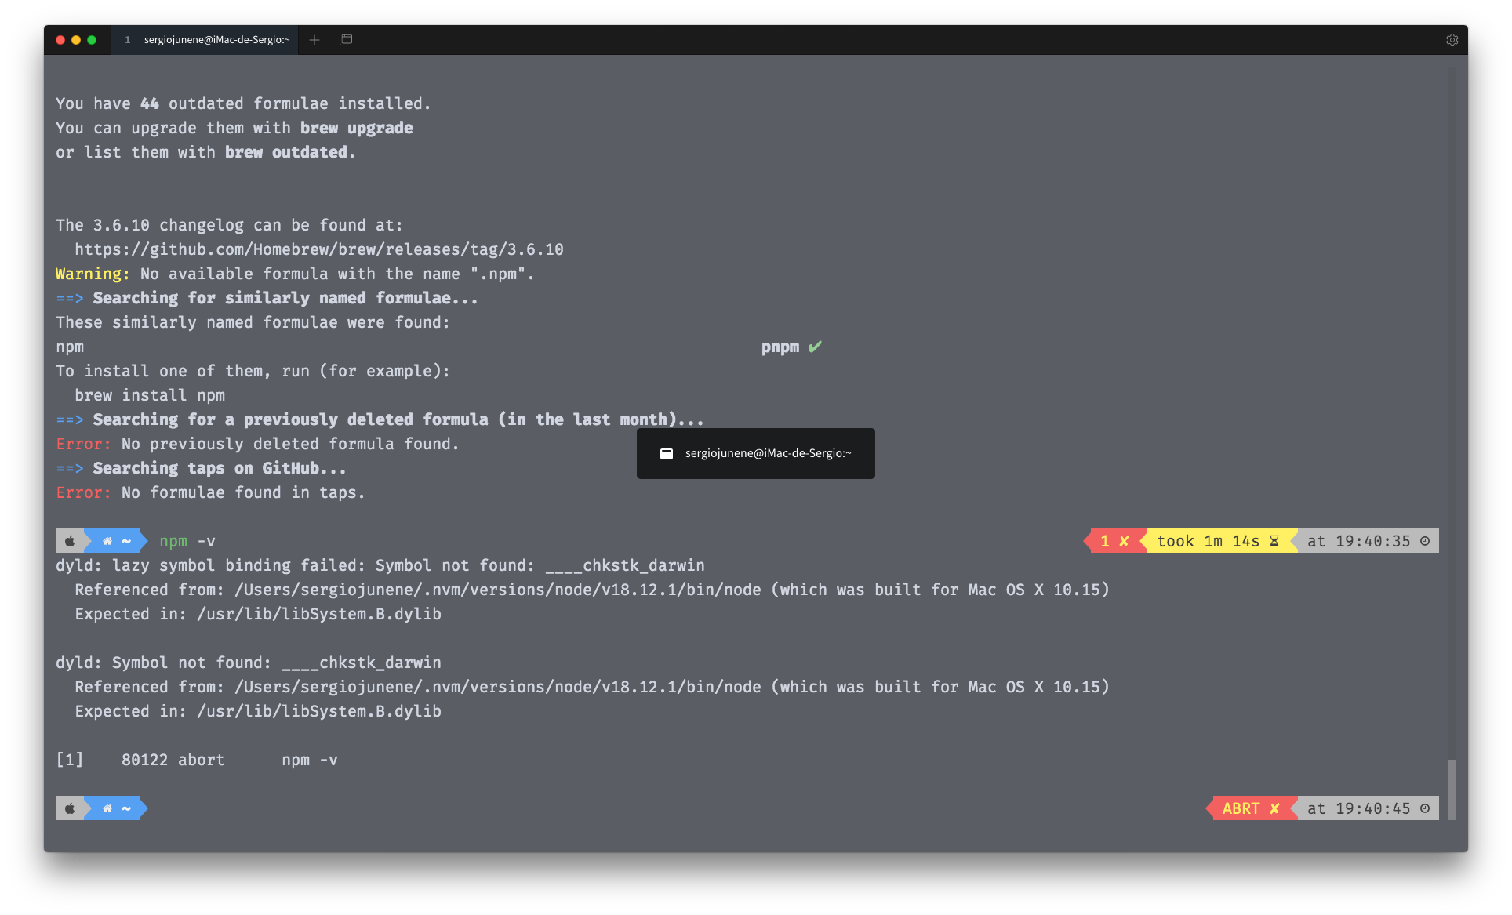
Task: Click the yellow minimize window button
Action: pyautogui.click(x=76, y=40)
